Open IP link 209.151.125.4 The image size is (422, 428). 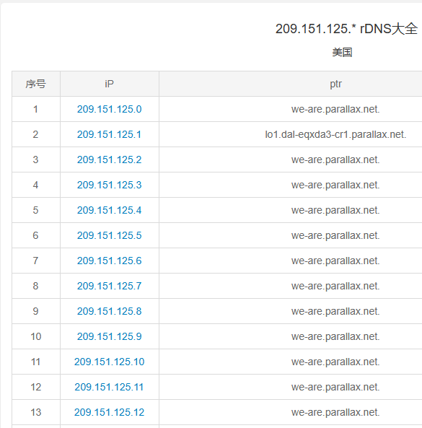110,210
